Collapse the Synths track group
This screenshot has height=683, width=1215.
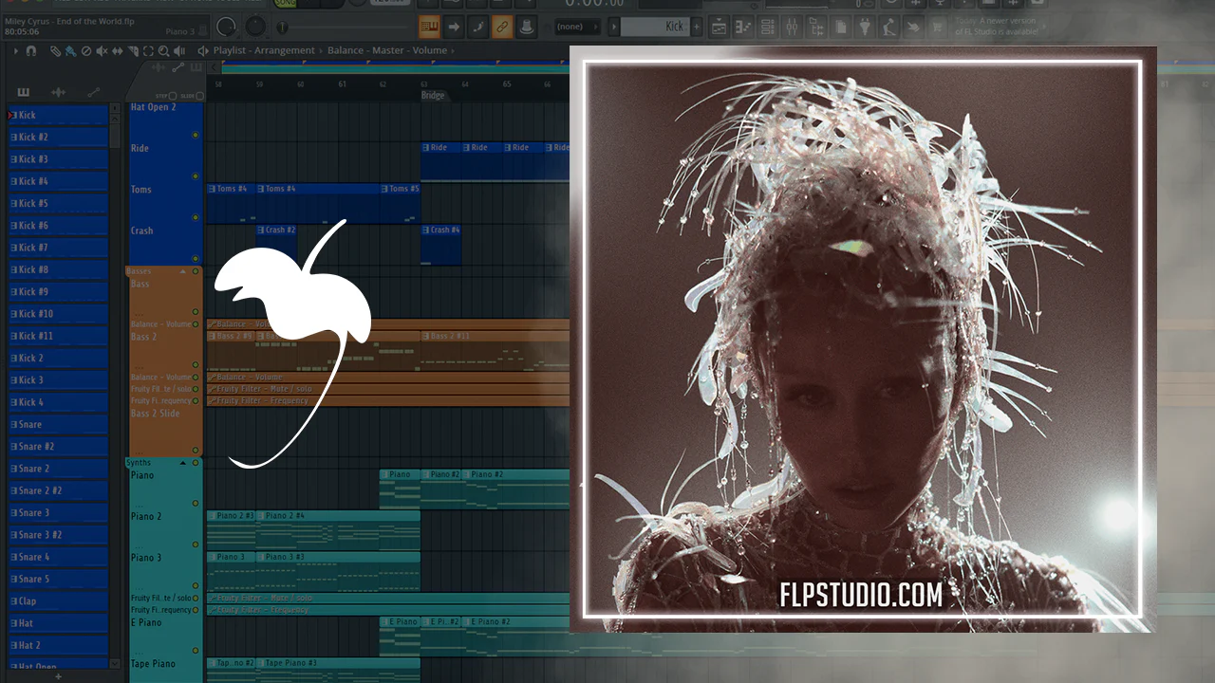(183, 463)
